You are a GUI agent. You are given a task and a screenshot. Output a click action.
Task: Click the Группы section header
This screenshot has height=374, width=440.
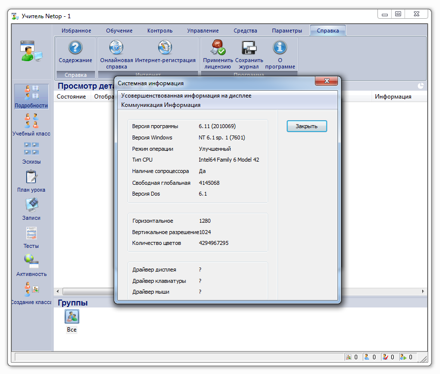[72, 303]
